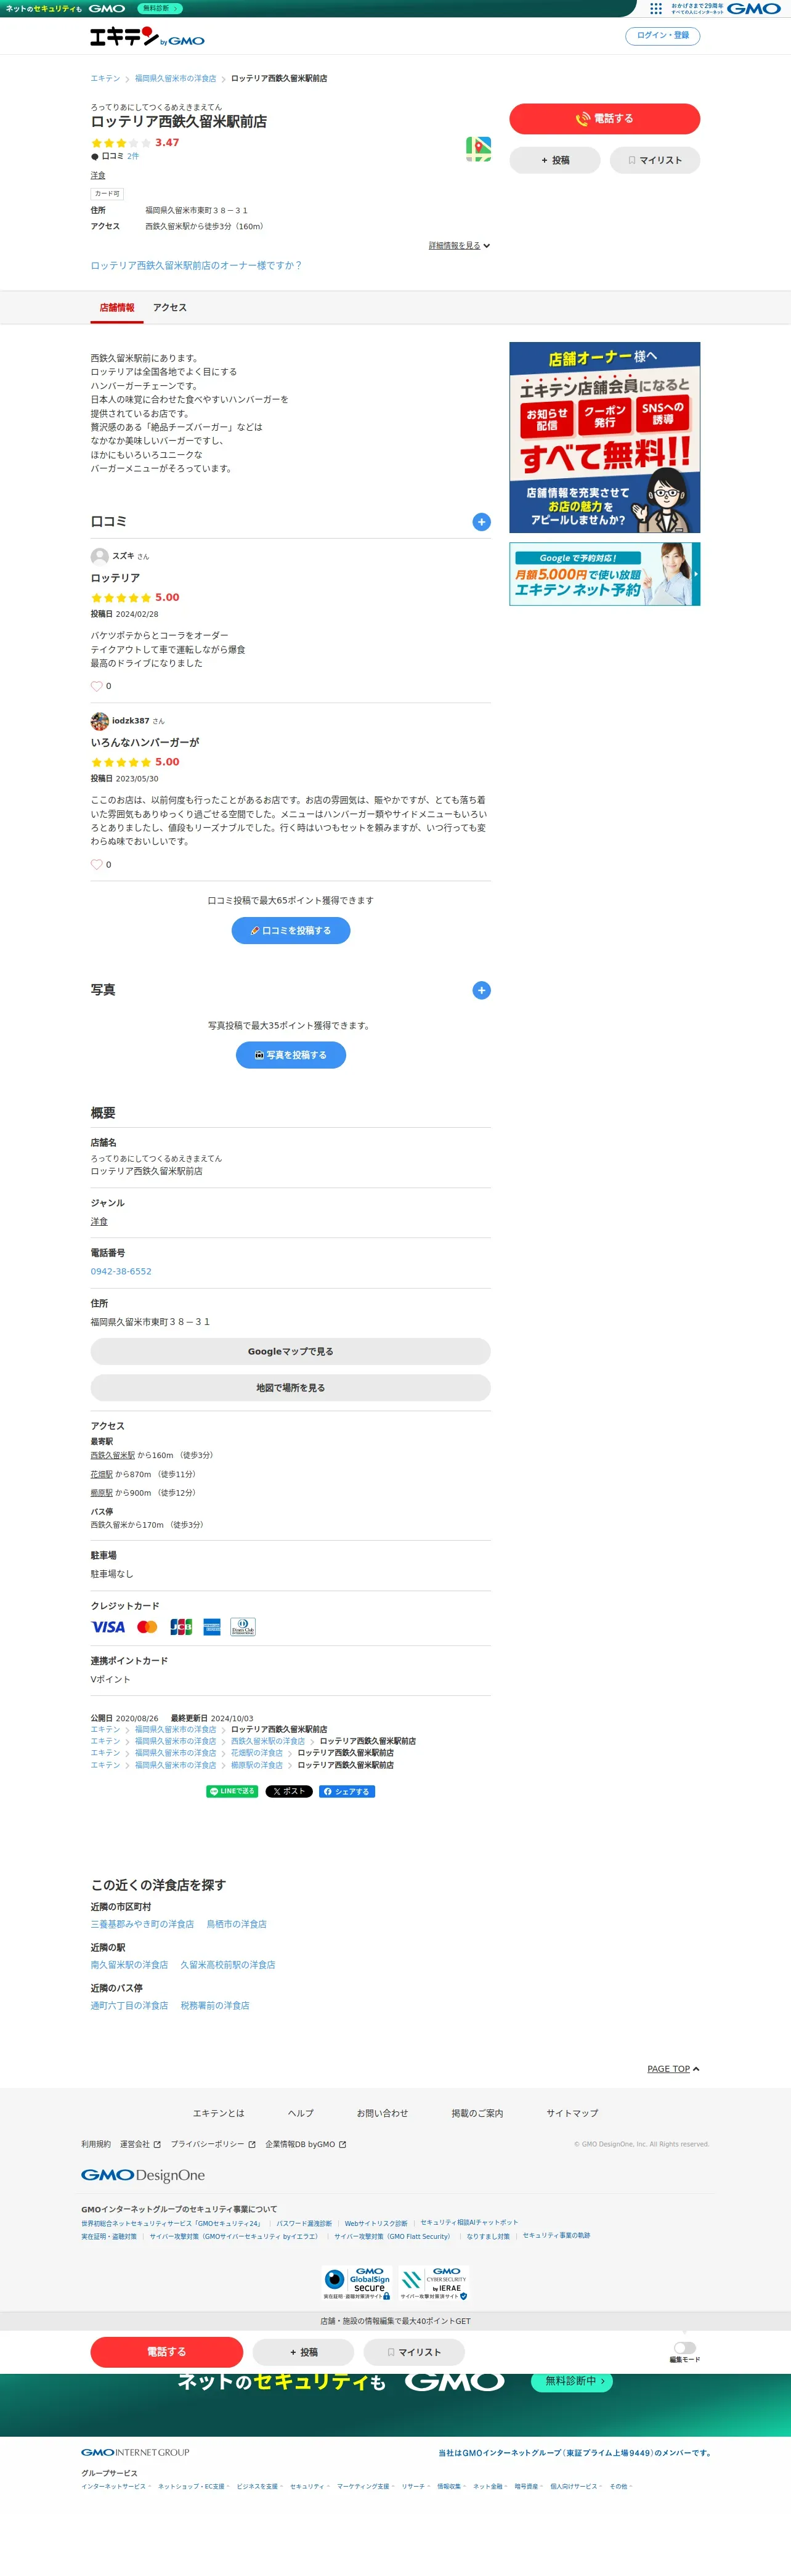Click the top 投稿 button
The height and width of the screenshot is (2576, 791).
click(555, 160)
